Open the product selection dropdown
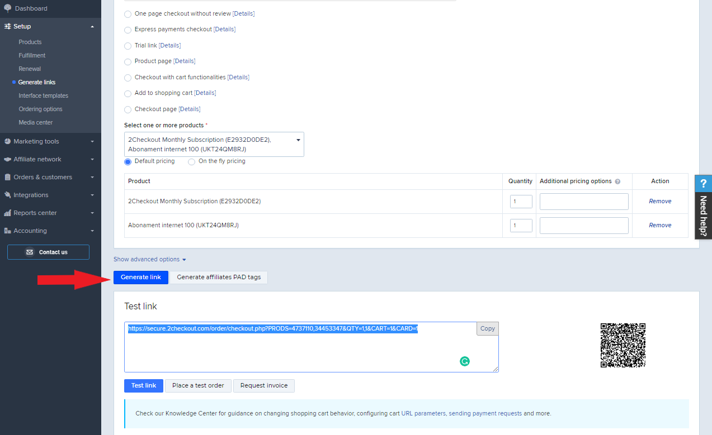712x435 pixels. (214, 145)
